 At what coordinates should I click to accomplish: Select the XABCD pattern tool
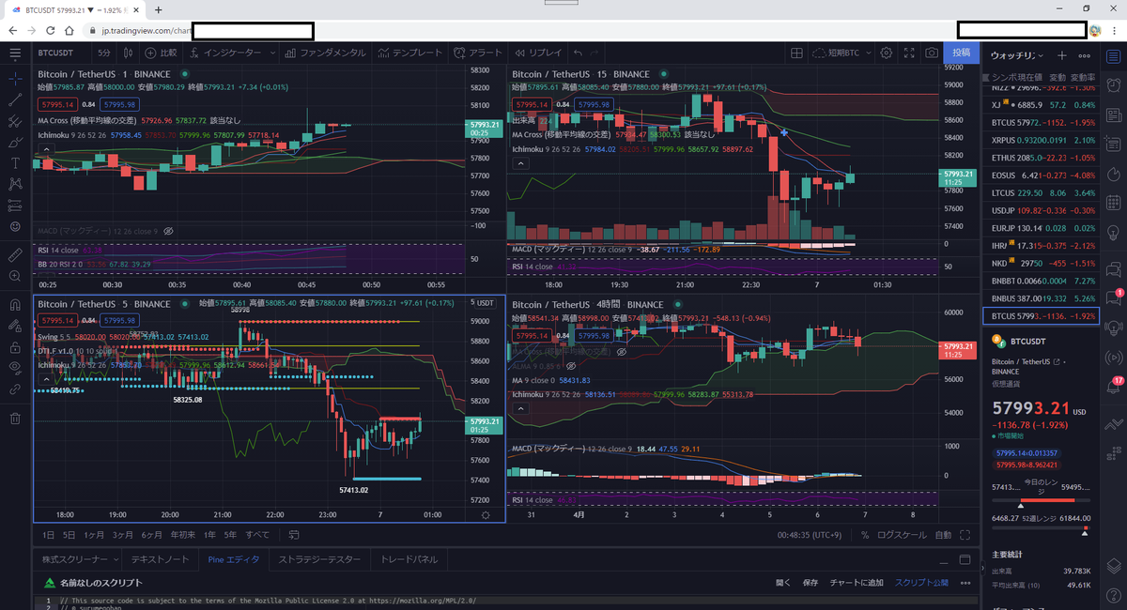pos(14,185)
